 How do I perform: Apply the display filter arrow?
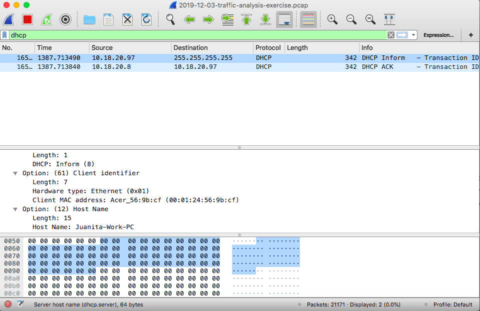point(402,35)
